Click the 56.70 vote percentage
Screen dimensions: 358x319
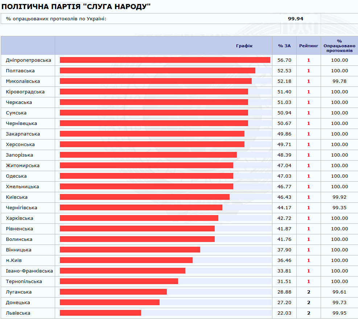[x=284, y=60]
